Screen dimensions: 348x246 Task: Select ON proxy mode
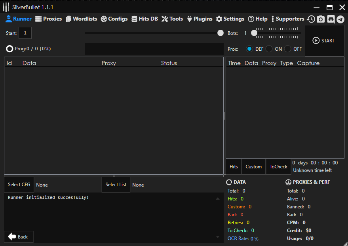click(x=269, y=49)
